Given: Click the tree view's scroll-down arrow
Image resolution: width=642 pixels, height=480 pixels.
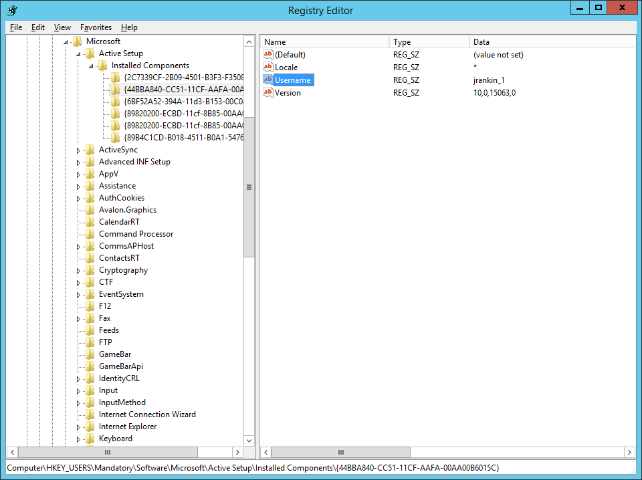Looking at the screenshot, I should [x=249, y=441].
